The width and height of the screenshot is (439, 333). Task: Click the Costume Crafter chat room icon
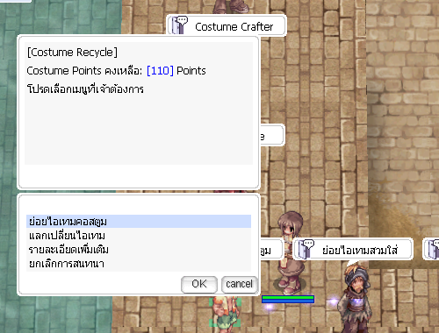click(179, 25)
